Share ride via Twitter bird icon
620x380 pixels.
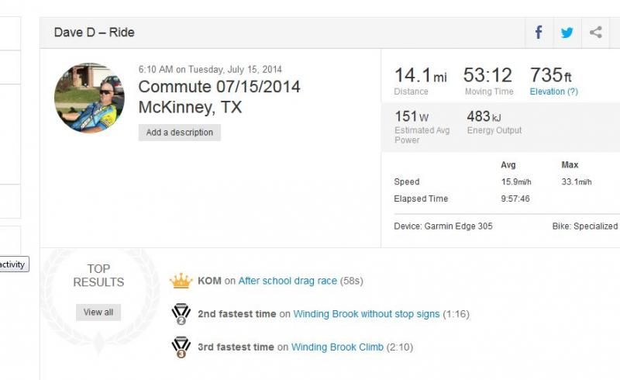(567, 33)
